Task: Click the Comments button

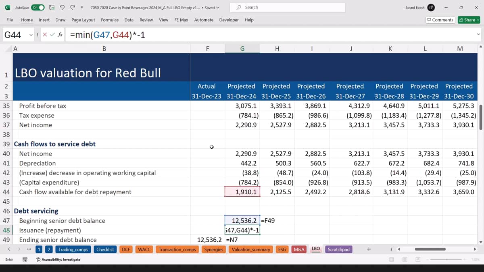Action: (440, 20)
